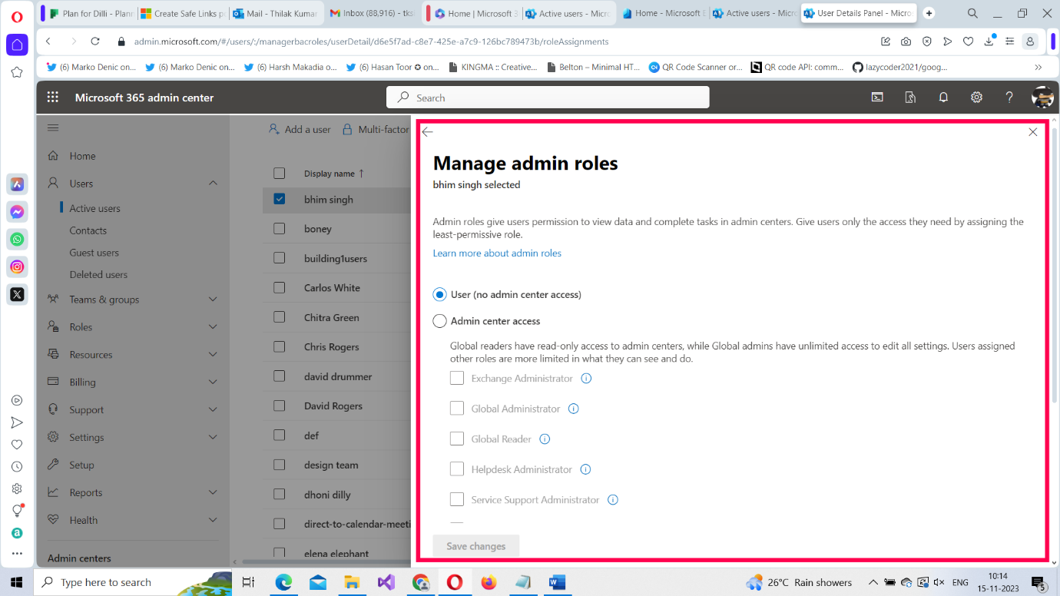Select User (no admin center access) radio
This screenshot has height=596, width=1060.
(x=439, y=294)
